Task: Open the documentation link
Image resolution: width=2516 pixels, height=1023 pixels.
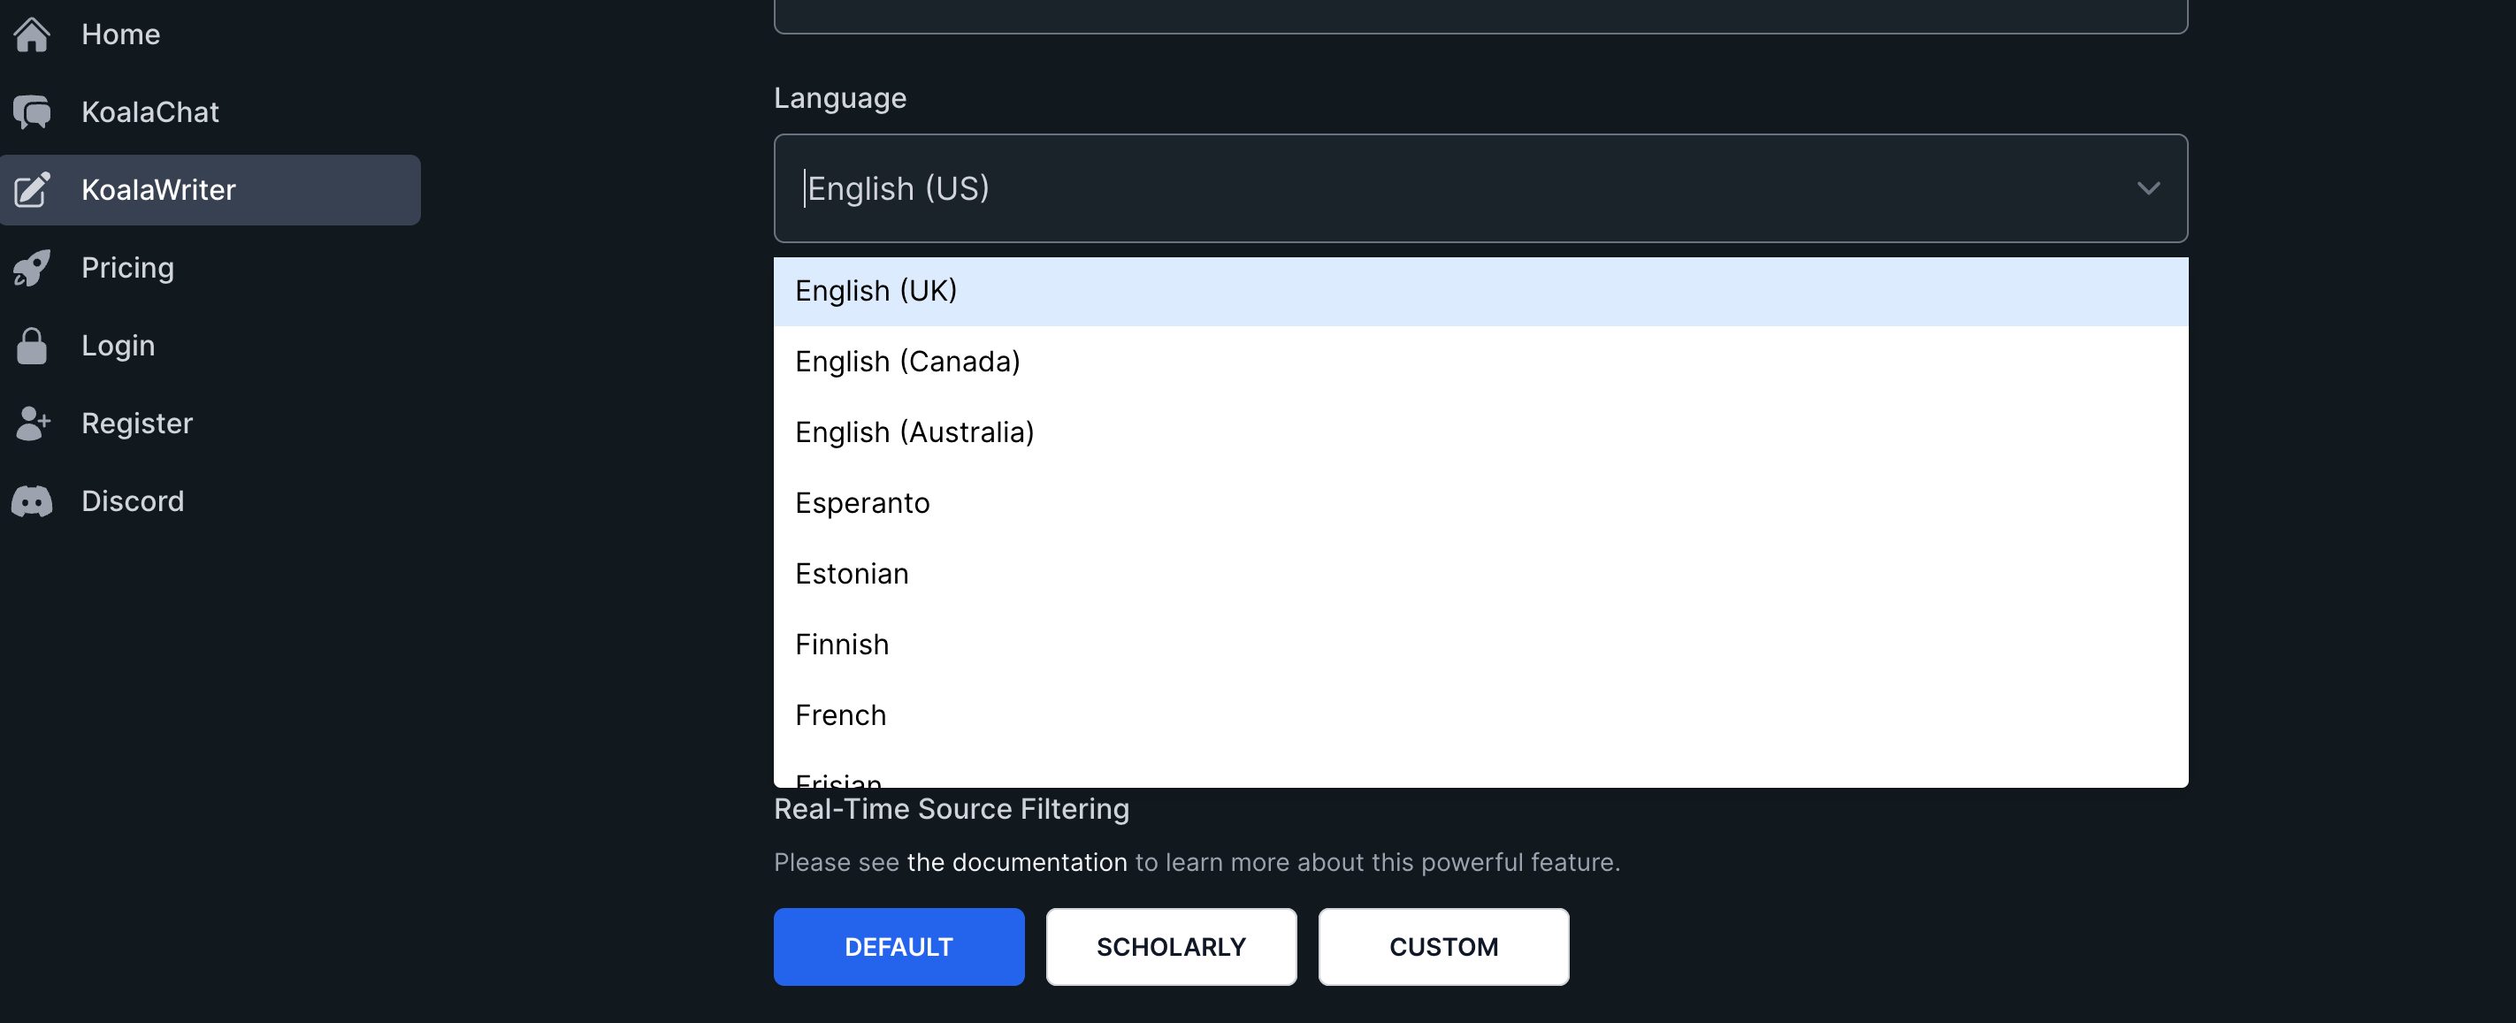Action: 1017,863
